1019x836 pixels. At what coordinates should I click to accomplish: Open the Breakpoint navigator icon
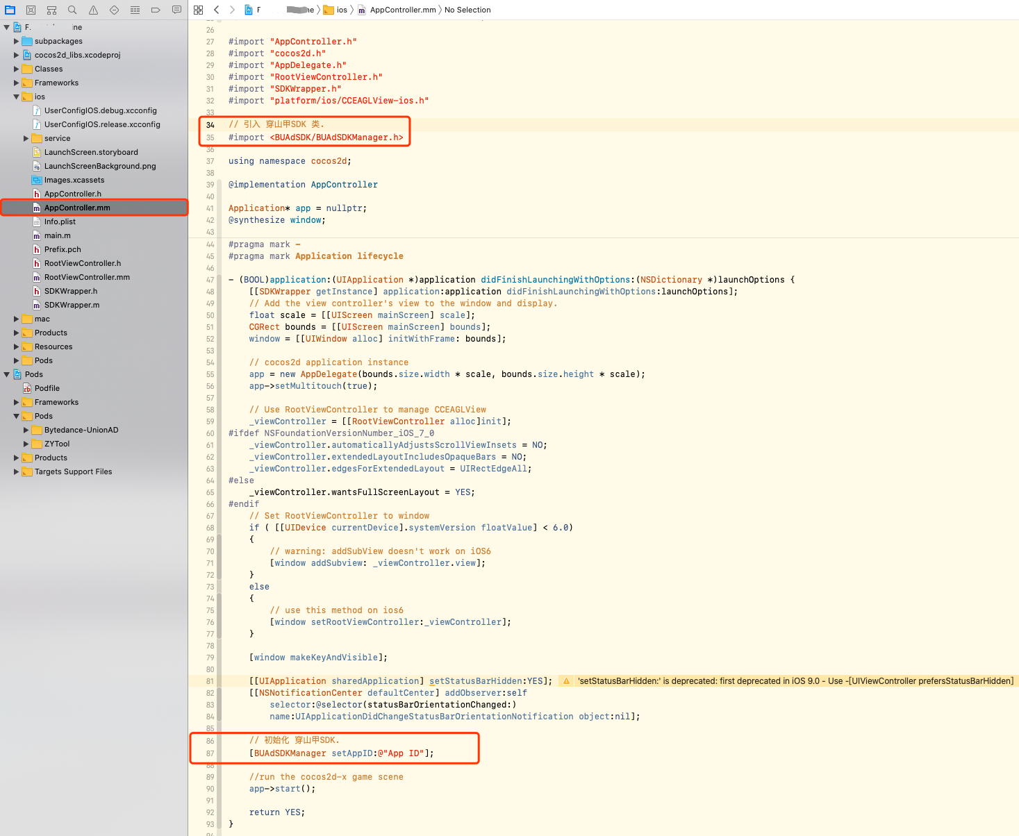pyautogui.click(x=156, y=10)
